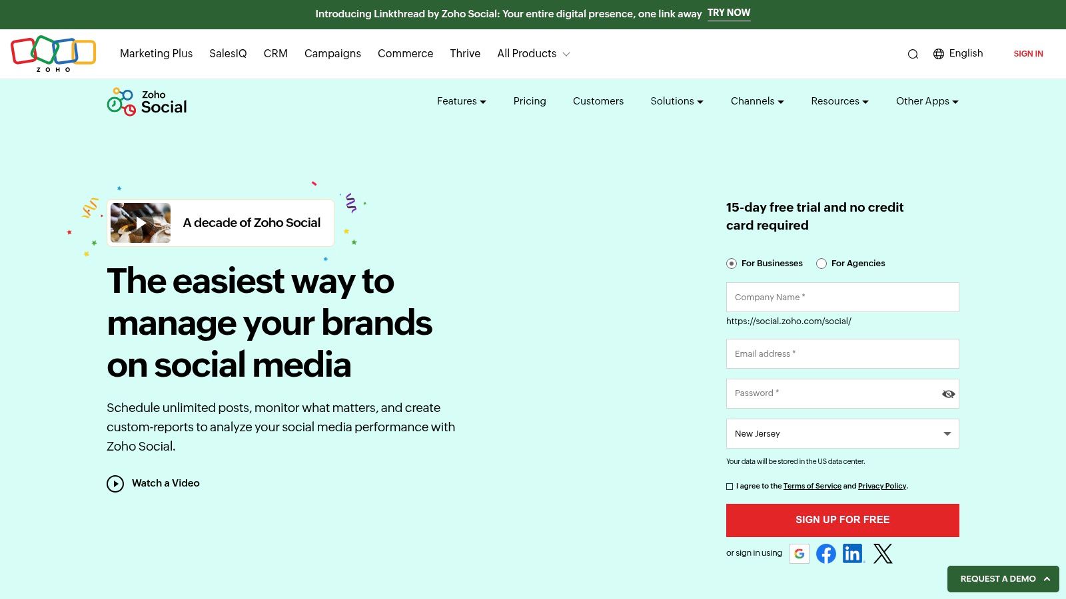
Task: Open Campaigns in top menu
Action: pos(332,54)
